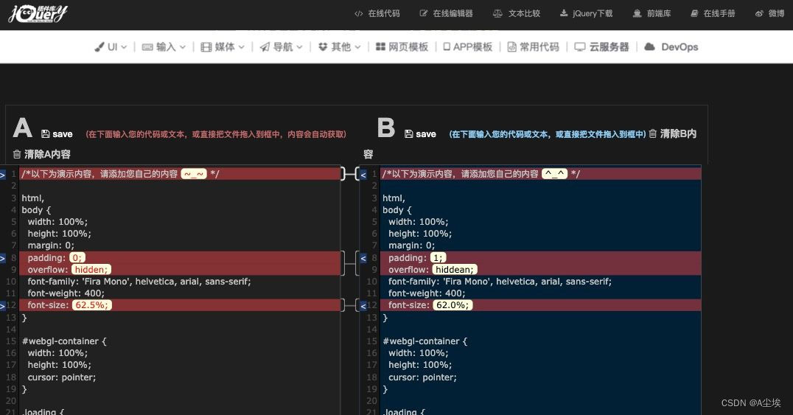Click the paper plane icon beside 导航
Viewport: 793px width, 415px height.
[265, 47]
